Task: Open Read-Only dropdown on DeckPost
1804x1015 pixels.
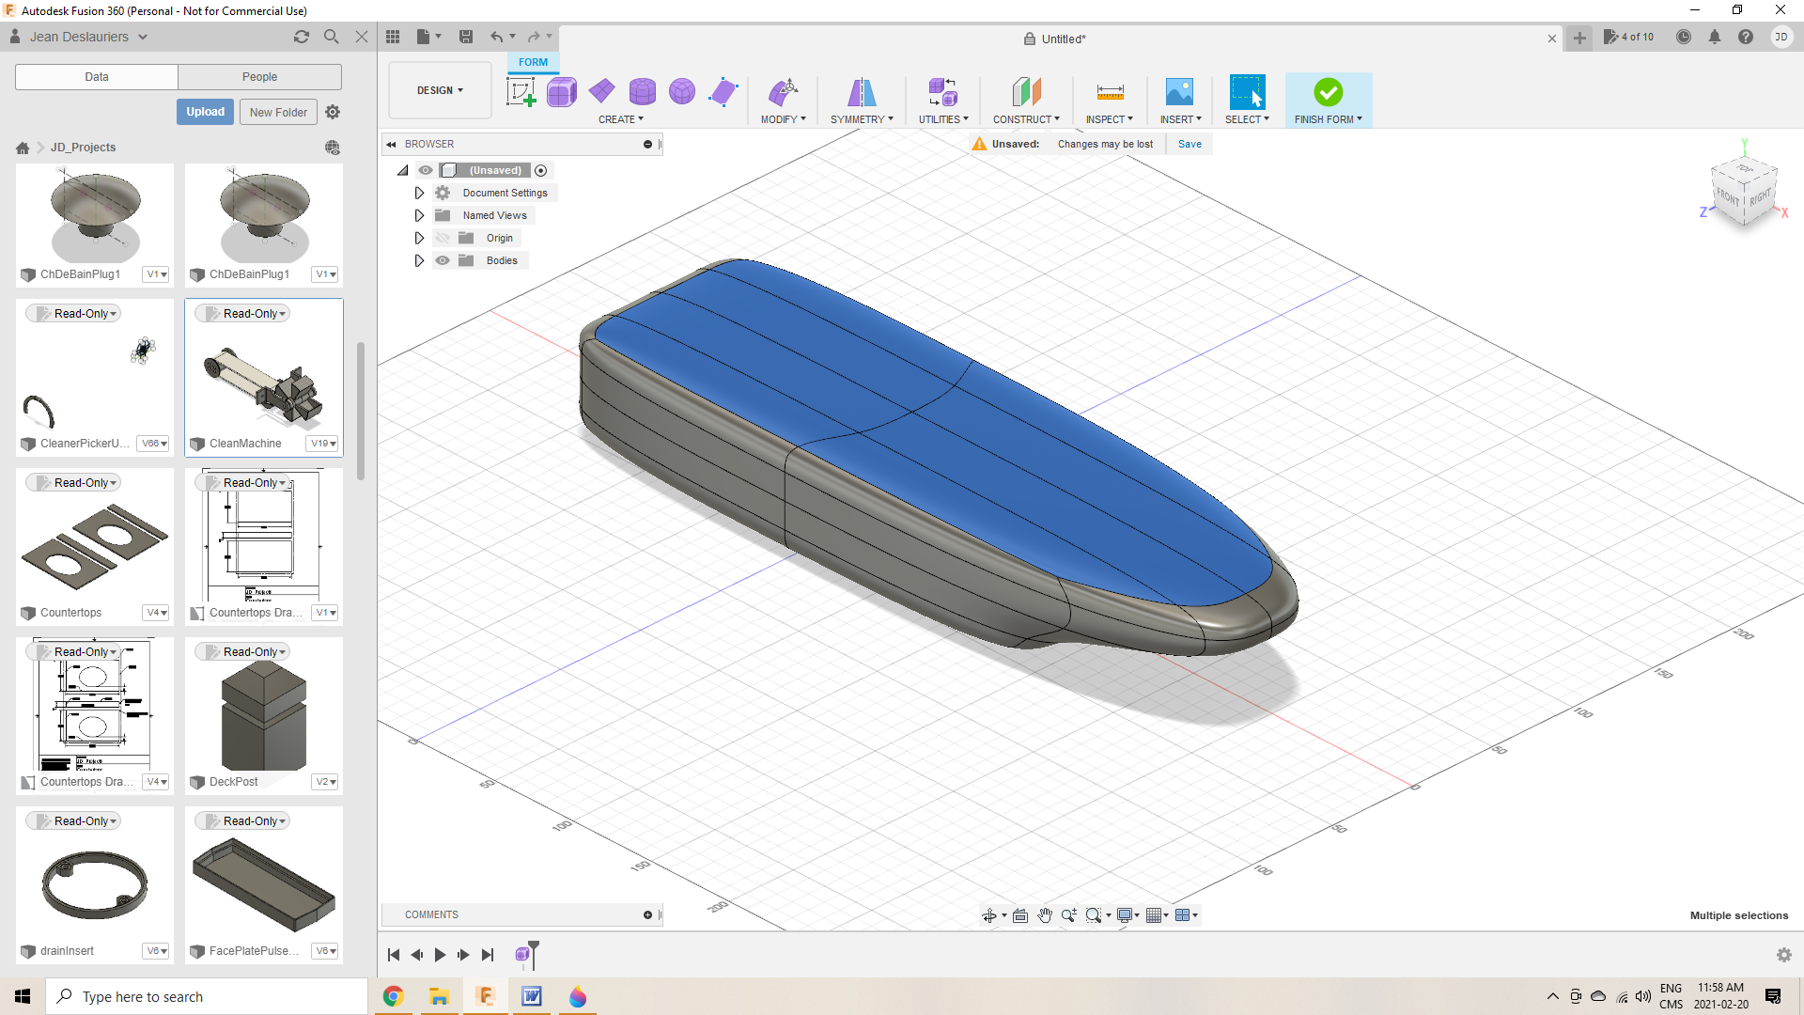Action: (x=242, y=651)
